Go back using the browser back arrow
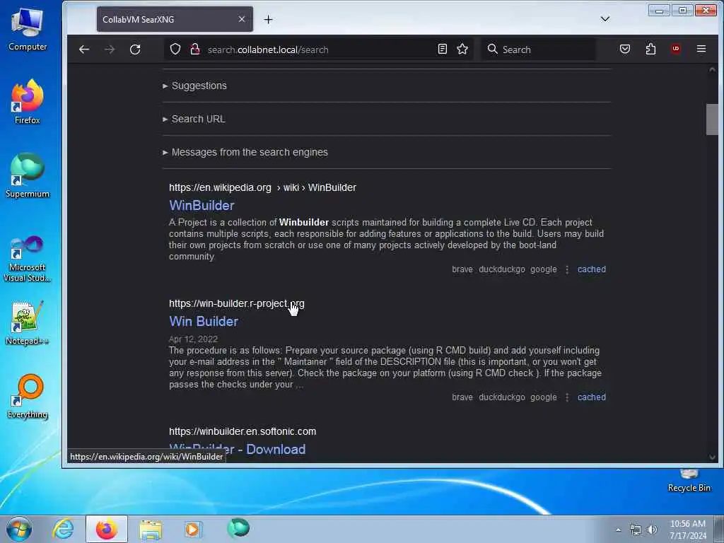 83,49
